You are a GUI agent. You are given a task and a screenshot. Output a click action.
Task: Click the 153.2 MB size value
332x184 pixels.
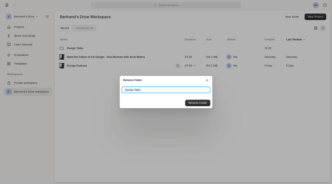[x=212, y=66]
